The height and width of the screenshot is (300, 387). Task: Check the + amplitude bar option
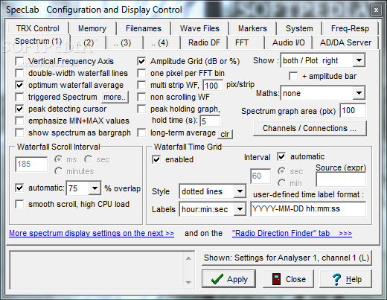[293, 76]
